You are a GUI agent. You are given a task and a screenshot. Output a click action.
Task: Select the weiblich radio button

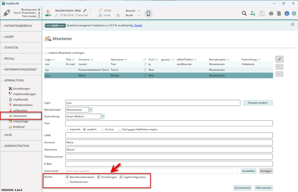(x=84, y=129)
